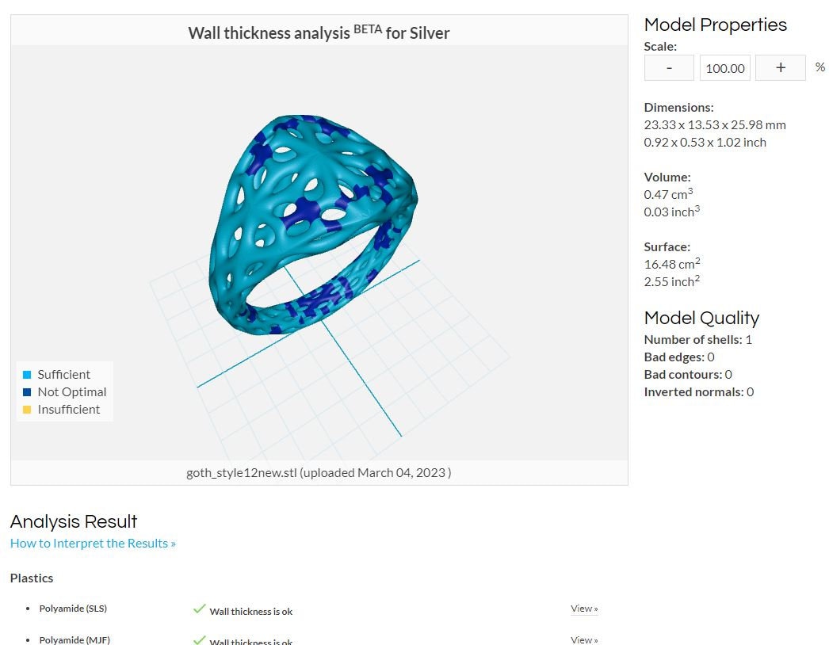Click the Analysis Result heading
The image size is (829, 645).
(x=74, y=521)
